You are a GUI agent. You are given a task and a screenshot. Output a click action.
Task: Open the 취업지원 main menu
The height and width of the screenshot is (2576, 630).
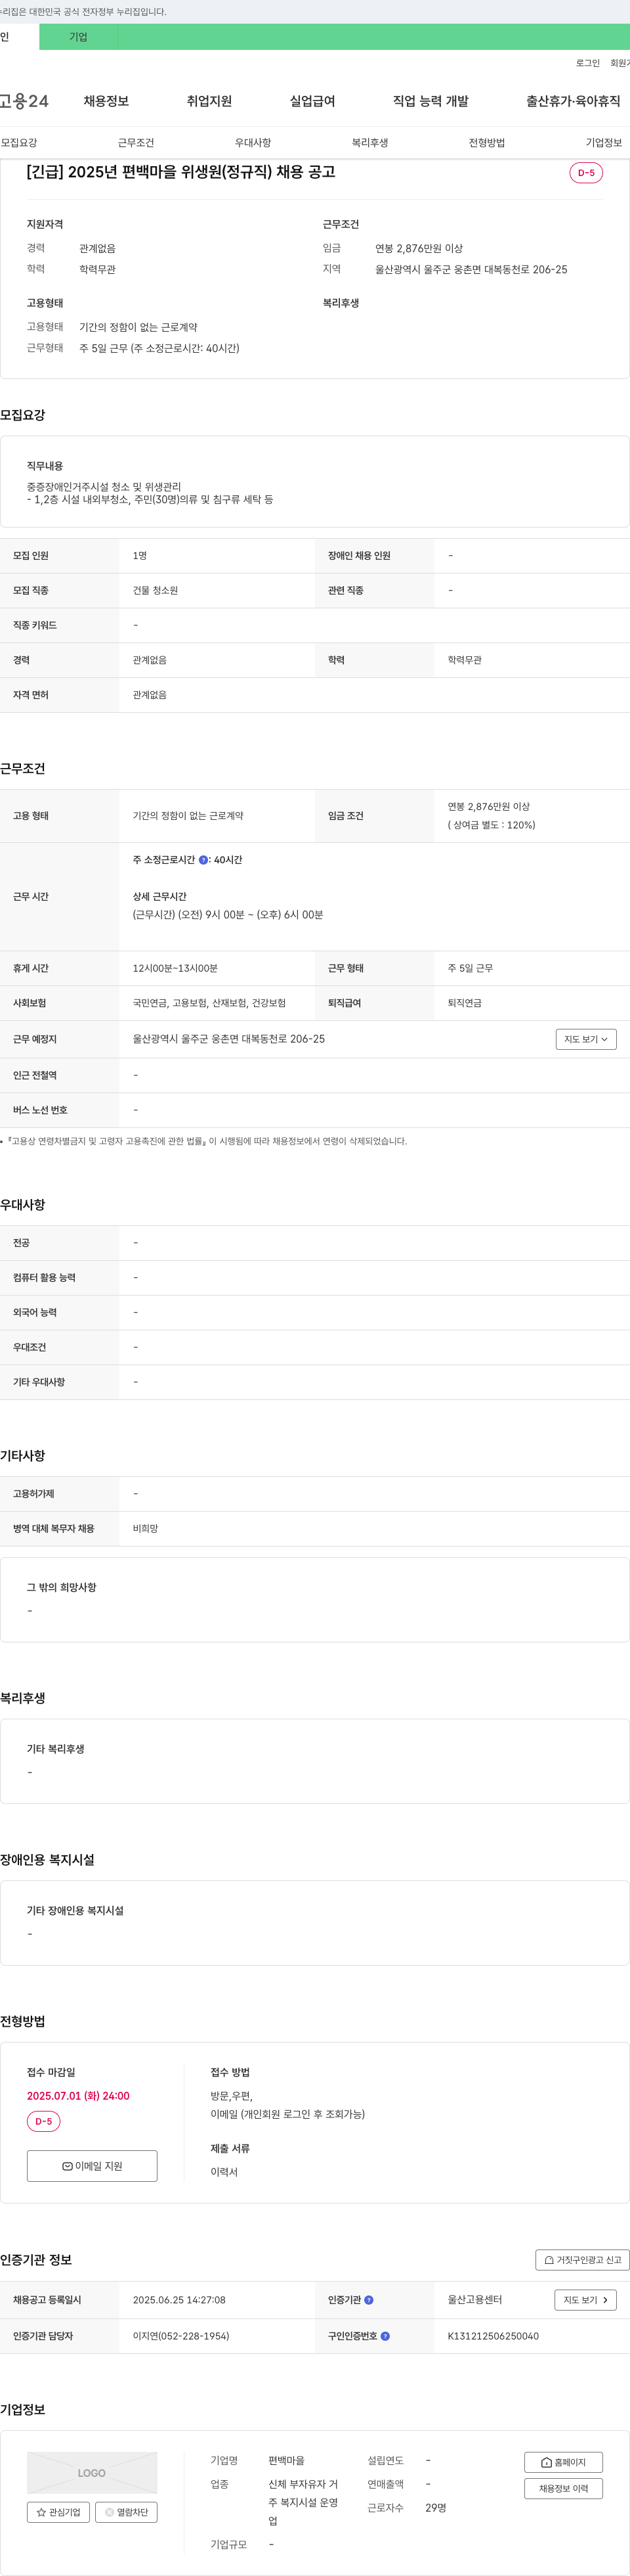coord(209,101)
